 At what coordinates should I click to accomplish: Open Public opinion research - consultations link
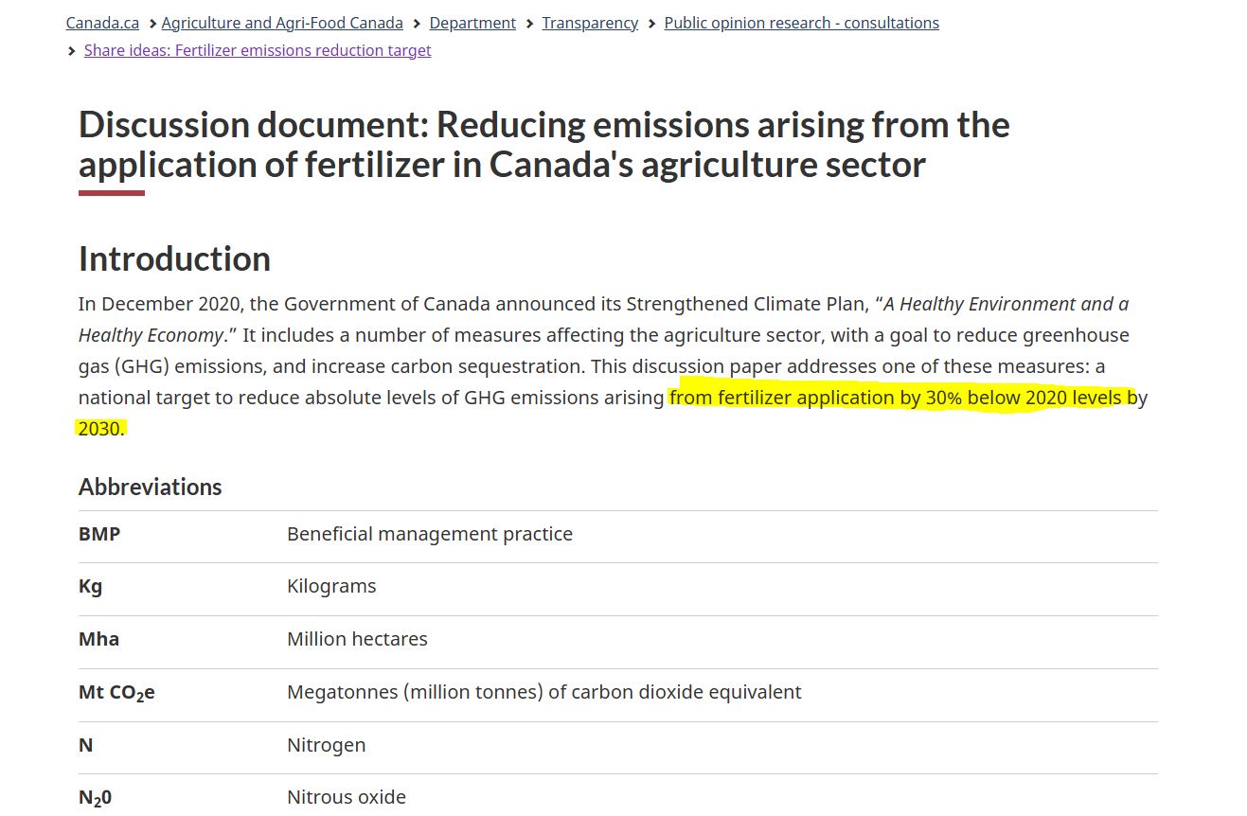(801, 23)
